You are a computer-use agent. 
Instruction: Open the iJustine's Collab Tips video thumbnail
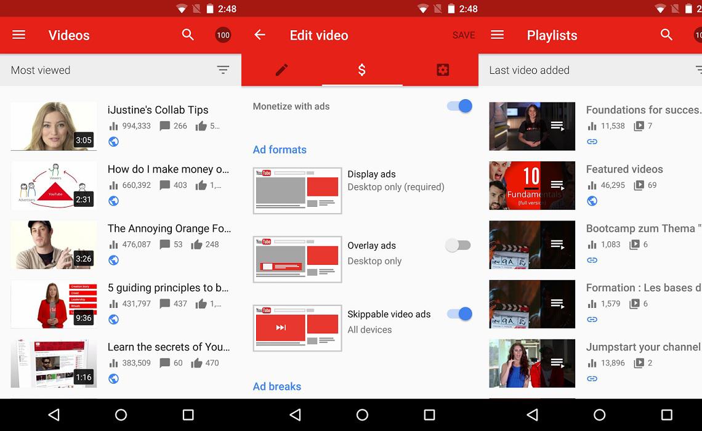(54, 126)
